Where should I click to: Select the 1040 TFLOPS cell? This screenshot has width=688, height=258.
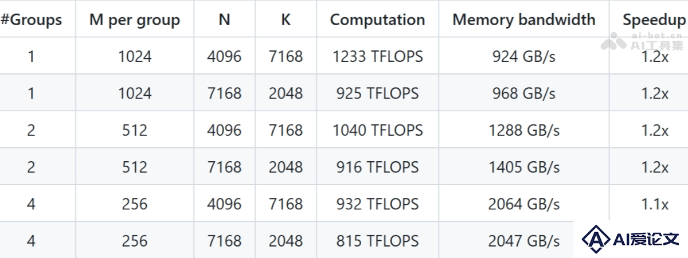[x=378, y=130]
